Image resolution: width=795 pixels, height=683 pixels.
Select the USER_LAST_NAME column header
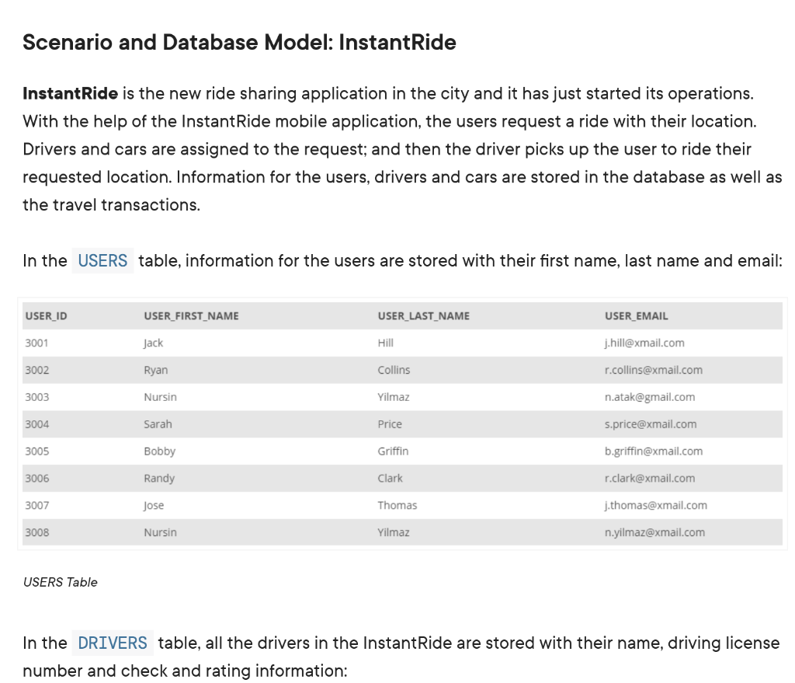point(423,316)
